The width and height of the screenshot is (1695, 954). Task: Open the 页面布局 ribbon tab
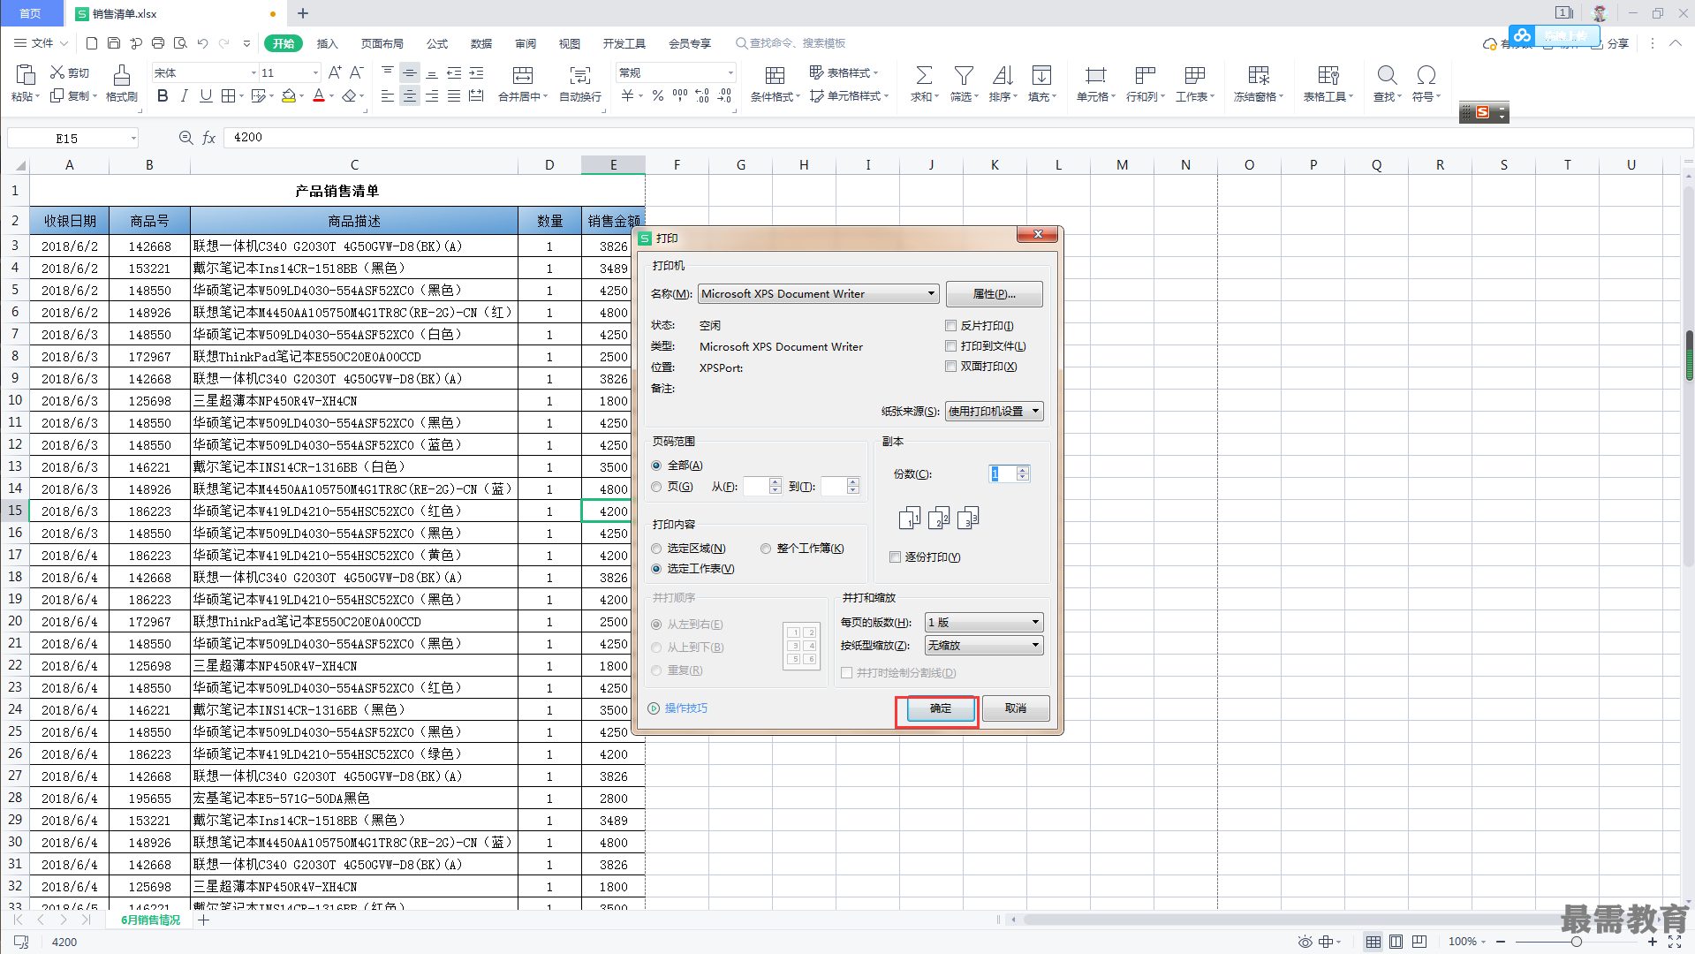(382, 43)
